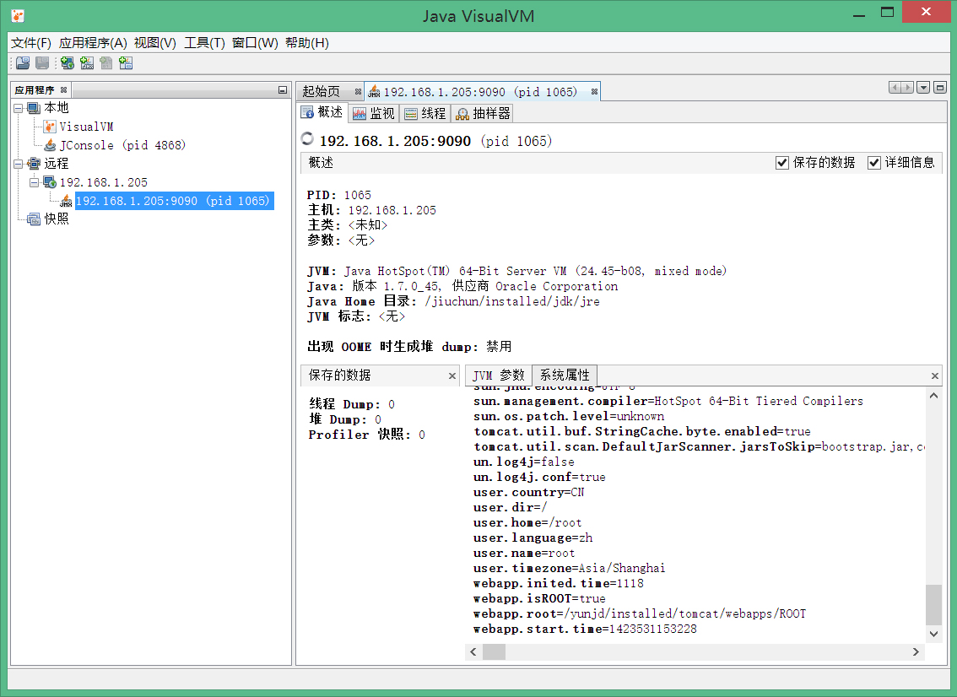Collapse the 192.168.1.205 host node
The width and height of the screenshot is (957, 697).
click(34, 182)
